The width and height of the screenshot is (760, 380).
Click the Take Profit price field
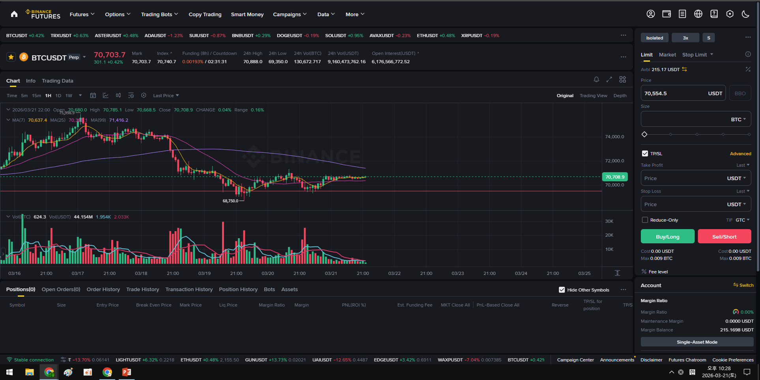696,178
